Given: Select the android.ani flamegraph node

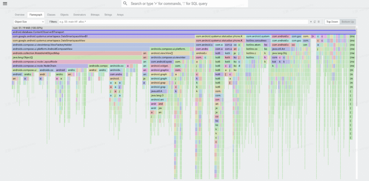Looking at the screenshot, I should 159,100.
